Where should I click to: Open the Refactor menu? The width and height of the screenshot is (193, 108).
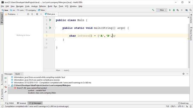click(43, 6)
